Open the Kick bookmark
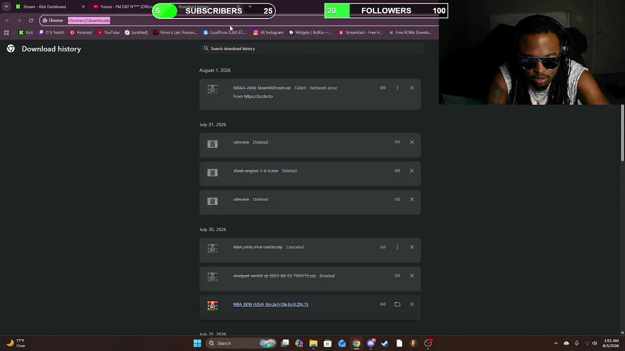The width and height of the screenshot is (625, 351). click(x=26, y=33)
